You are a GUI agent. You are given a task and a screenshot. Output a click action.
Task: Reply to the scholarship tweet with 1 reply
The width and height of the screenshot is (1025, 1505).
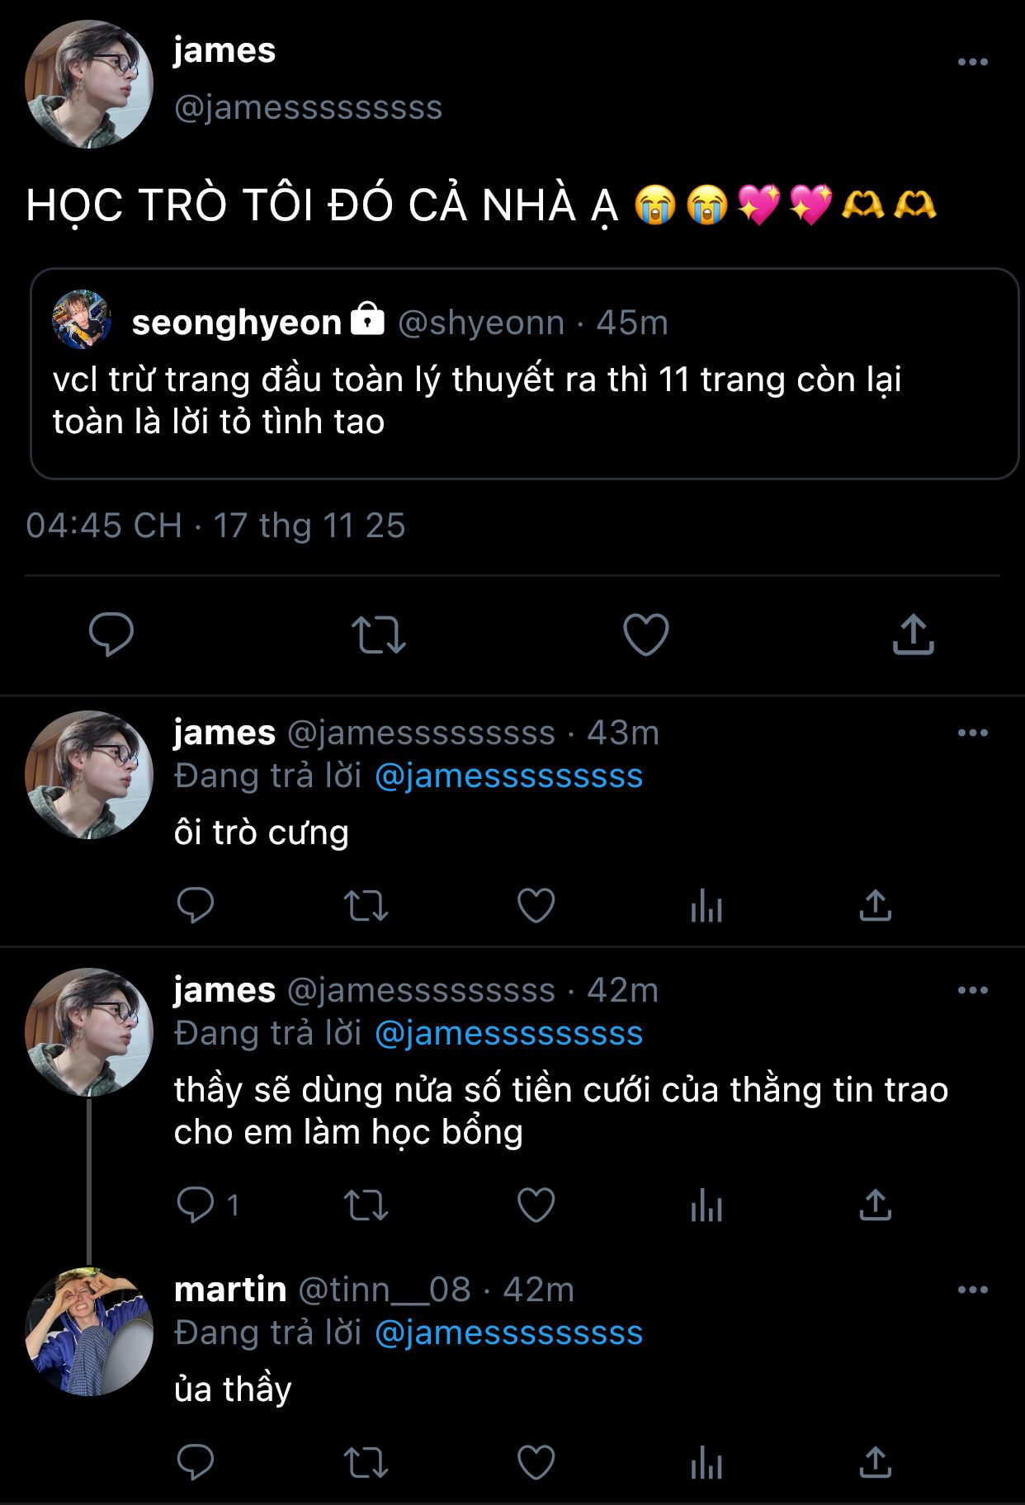pos(196,1205)
